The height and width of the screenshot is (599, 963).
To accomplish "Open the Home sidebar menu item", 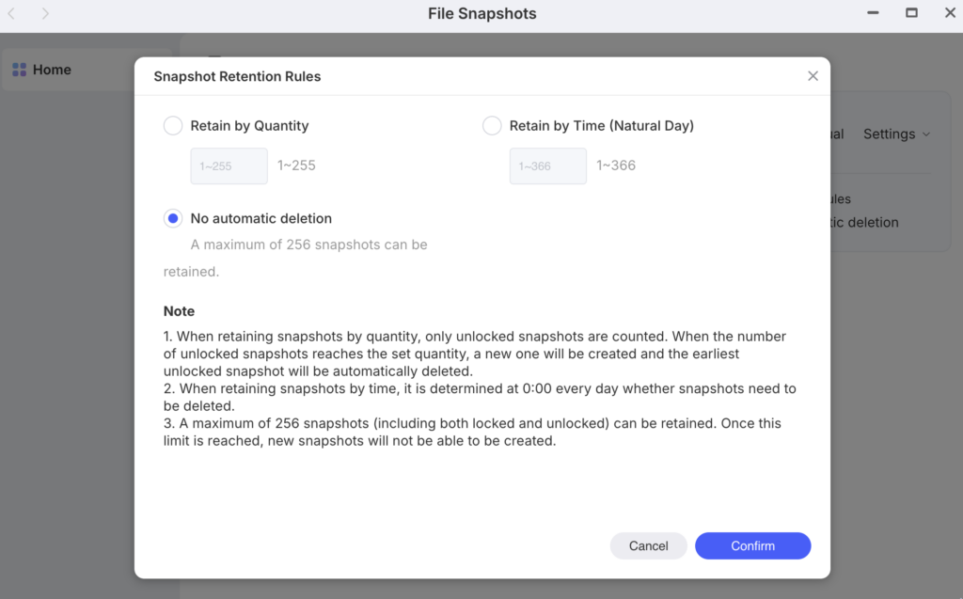I will pos(52,70).
